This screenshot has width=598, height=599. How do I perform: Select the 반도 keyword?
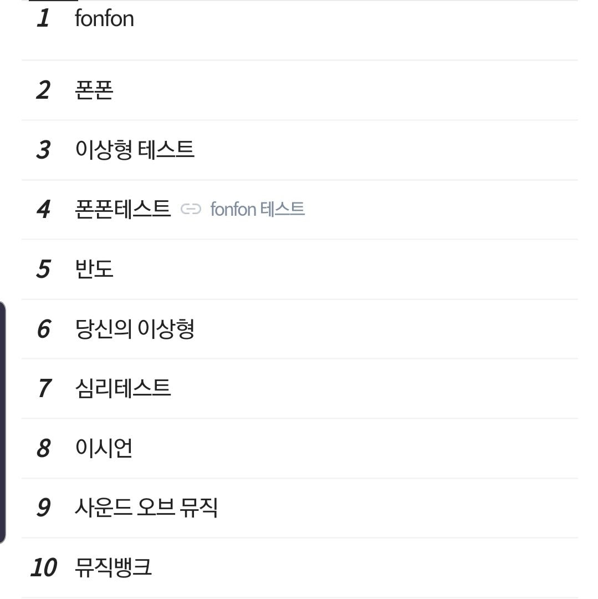(x=94, y=269)
